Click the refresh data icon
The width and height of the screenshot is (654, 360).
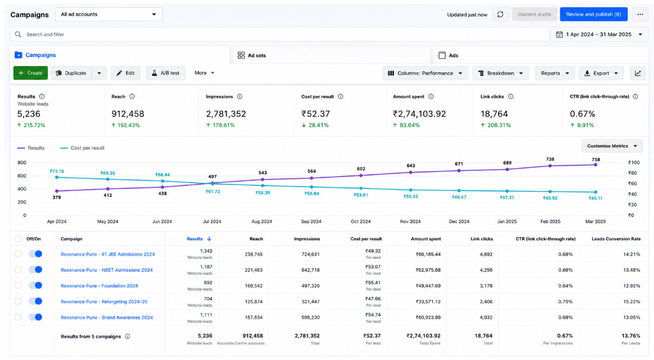pyautogui.click(x=500, y=15)
